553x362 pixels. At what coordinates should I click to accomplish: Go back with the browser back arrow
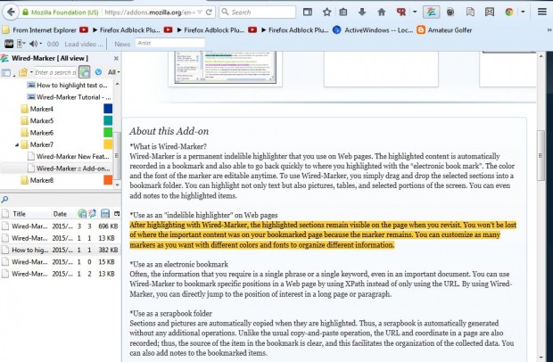click(x=11, y=12)
